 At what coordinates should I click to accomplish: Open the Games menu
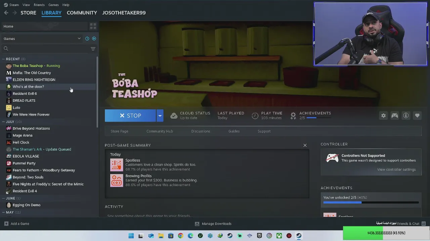(x=53, y=5)
